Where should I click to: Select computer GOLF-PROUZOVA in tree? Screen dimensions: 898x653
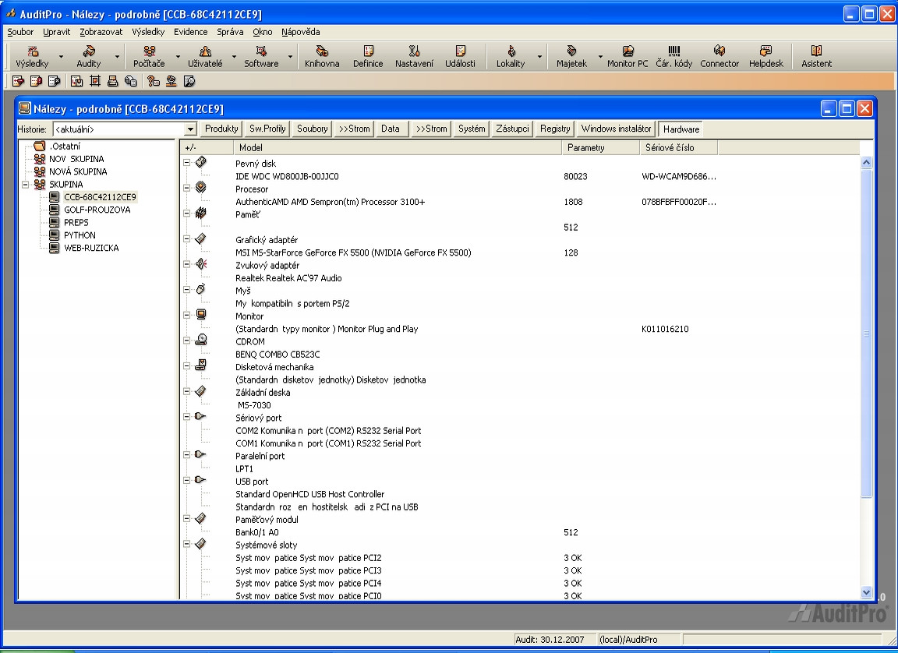(x=97, y=210)
